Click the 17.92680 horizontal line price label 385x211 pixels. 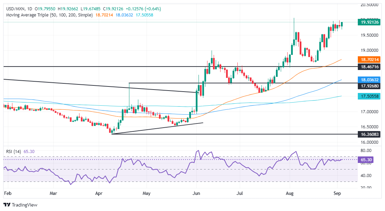click(370, 86)
